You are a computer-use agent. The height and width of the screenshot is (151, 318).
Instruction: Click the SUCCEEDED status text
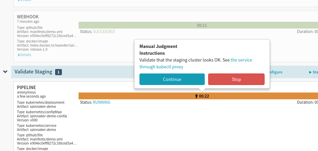pyautogui.click(x=104, y=31)
